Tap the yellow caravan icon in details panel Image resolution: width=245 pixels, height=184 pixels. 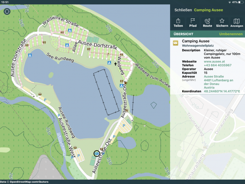point(176,43)
